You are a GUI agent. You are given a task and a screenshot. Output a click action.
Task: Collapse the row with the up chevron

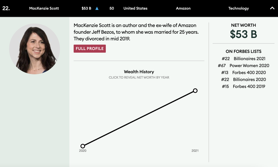(272, 8)
